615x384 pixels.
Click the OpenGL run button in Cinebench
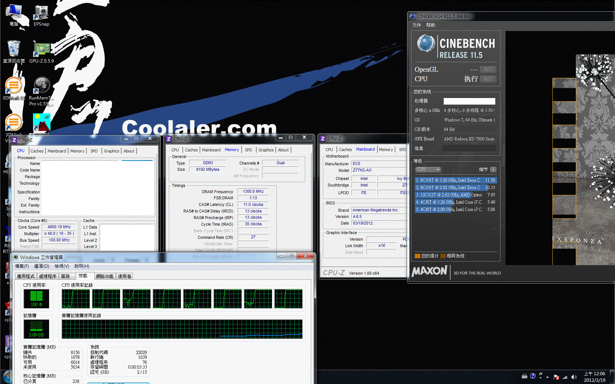click(488, 69)
